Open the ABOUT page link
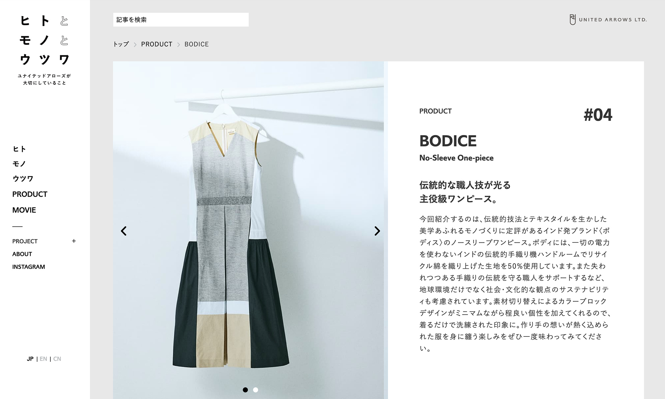The width and height of the screenshot is (665, 399). point(22,254)
